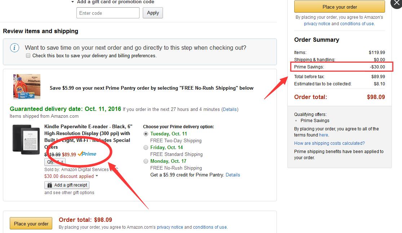Click the Details link beside delivery countdown
Screen dimensions: 402x233
[230, 109]
